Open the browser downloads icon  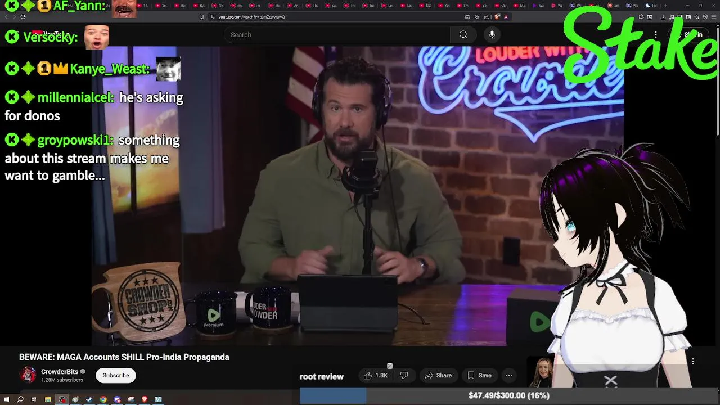pyautogui.click(x=663, y=17)
